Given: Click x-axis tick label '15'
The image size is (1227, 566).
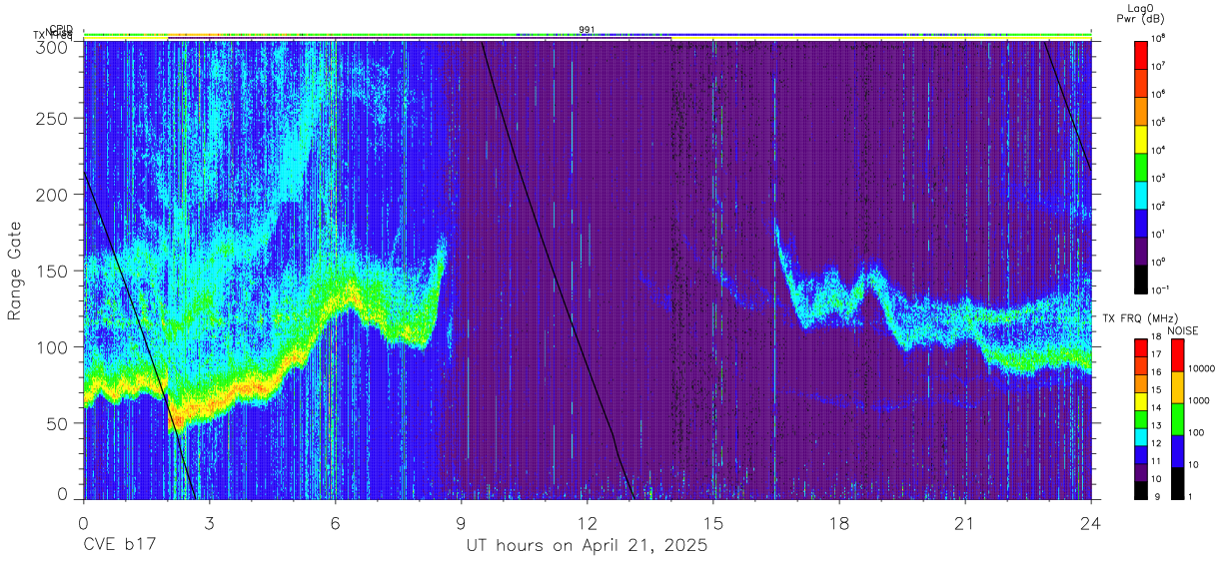Looking at the screenshot, I should tap(712, 522).
